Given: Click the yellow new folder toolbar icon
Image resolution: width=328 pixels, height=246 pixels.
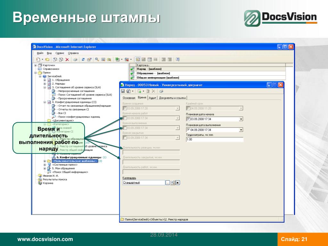Looking at the screenshot, I should click(47, 60).
